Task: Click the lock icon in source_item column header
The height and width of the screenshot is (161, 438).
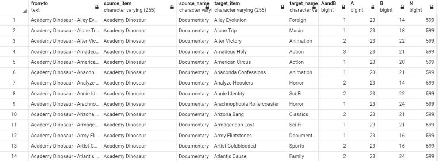Action: [172, 7]
